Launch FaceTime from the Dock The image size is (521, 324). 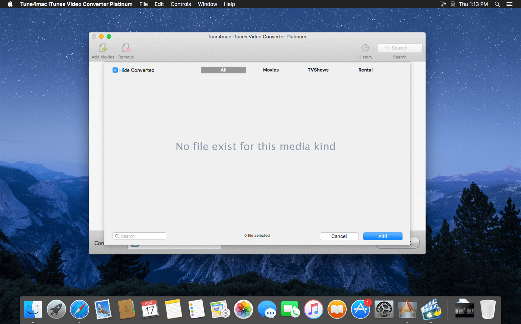tap(290, 309)
